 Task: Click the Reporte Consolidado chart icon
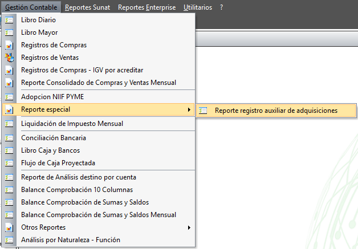tap(9, 83)
